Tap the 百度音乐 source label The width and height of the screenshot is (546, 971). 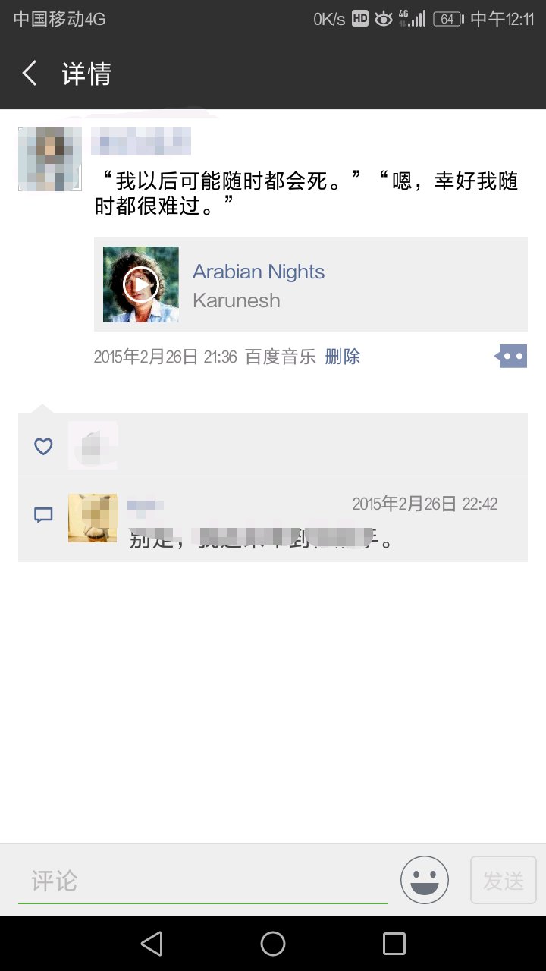click(x=281, y=357)
